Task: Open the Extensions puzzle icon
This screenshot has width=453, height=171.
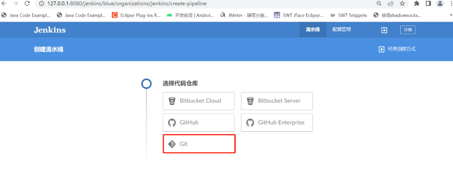Action: click(x=417, y=3)
